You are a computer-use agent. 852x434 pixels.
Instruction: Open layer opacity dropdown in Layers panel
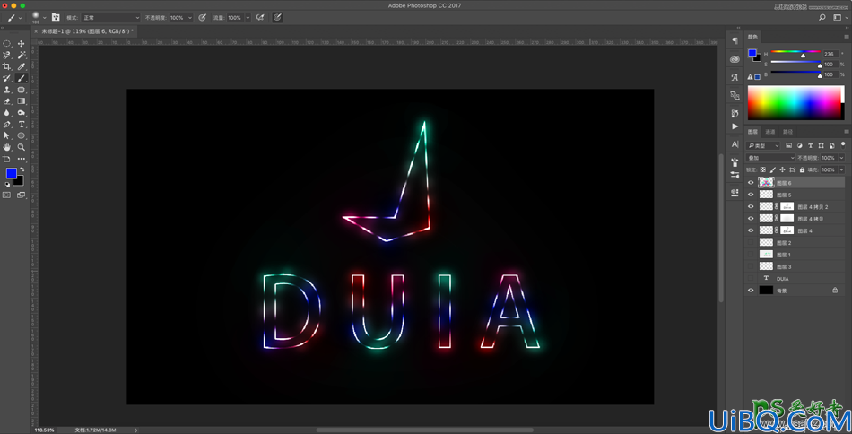tap(840, 158)
